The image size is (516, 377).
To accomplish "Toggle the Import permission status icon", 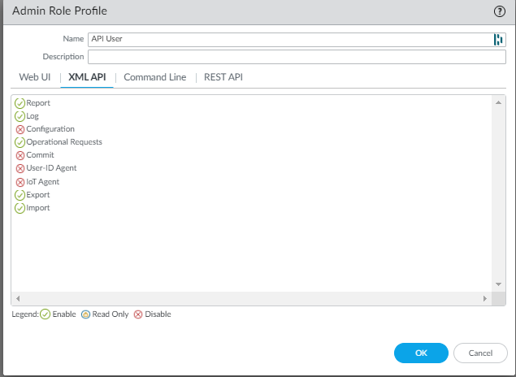I will pos(20,208).
